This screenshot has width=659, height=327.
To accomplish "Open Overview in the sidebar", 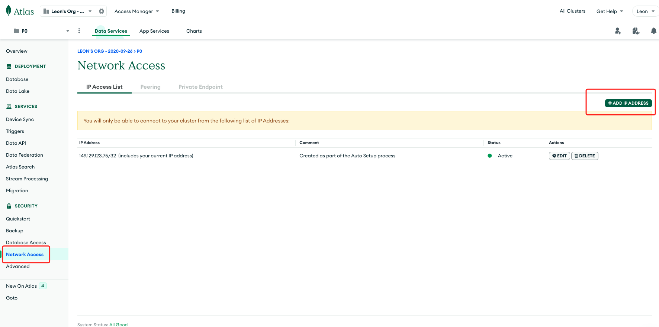I will [x=17, y=51].
